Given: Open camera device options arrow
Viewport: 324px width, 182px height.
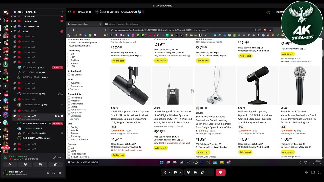Looking at the screenshot, I should (x=180, y=172).
